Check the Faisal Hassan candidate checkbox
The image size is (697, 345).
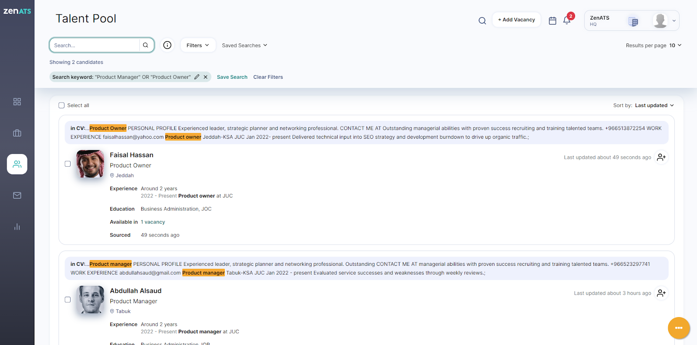tap(68, 164)
